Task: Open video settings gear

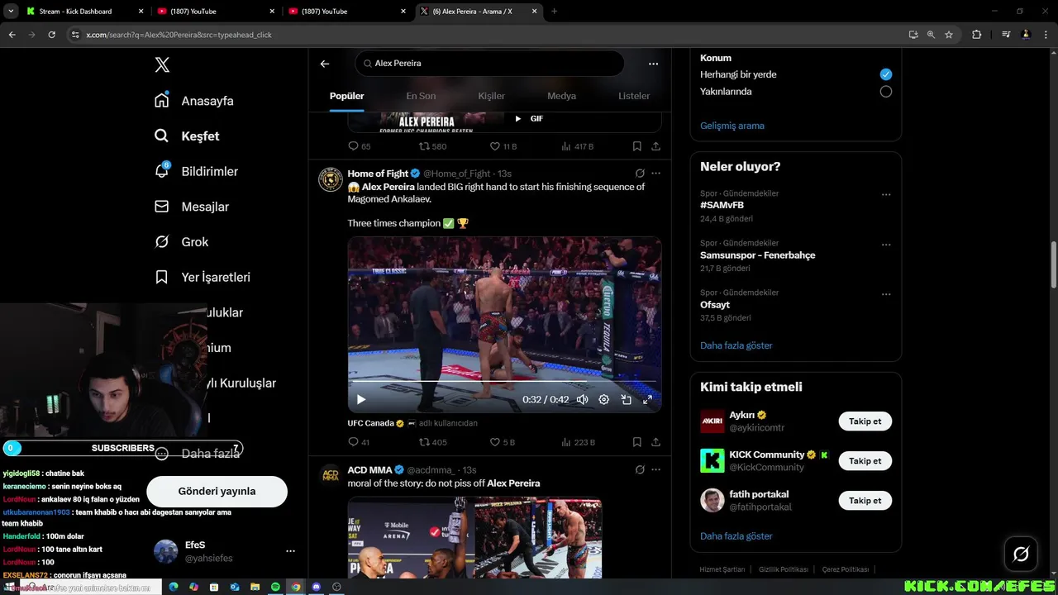Action: coord(604,399)
